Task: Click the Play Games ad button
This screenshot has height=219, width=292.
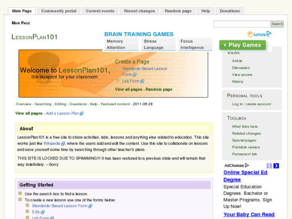Action: point(243,45)
